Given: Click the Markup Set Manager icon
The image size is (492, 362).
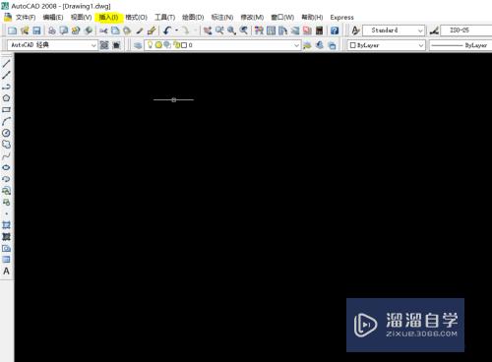Looking at the screenshot, I should pyautogui.click(x=307, y=30).
